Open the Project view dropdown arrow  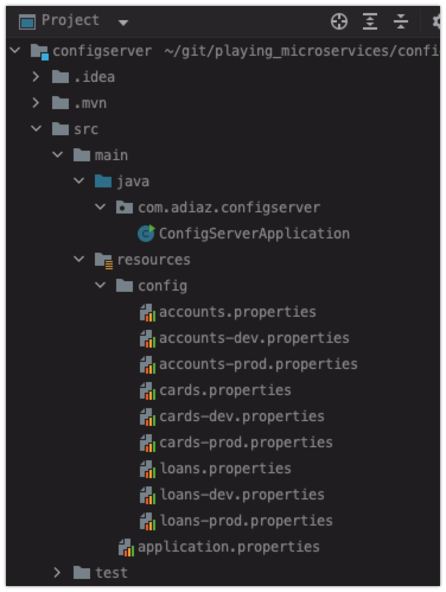click(123, 23)
